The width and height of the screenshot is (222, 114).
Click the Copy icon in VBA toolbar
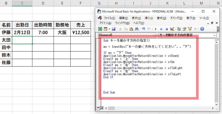(126, 29)
